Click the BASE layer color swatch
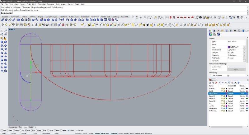Viewport: 249px width, 135px height. click(227, 91)
